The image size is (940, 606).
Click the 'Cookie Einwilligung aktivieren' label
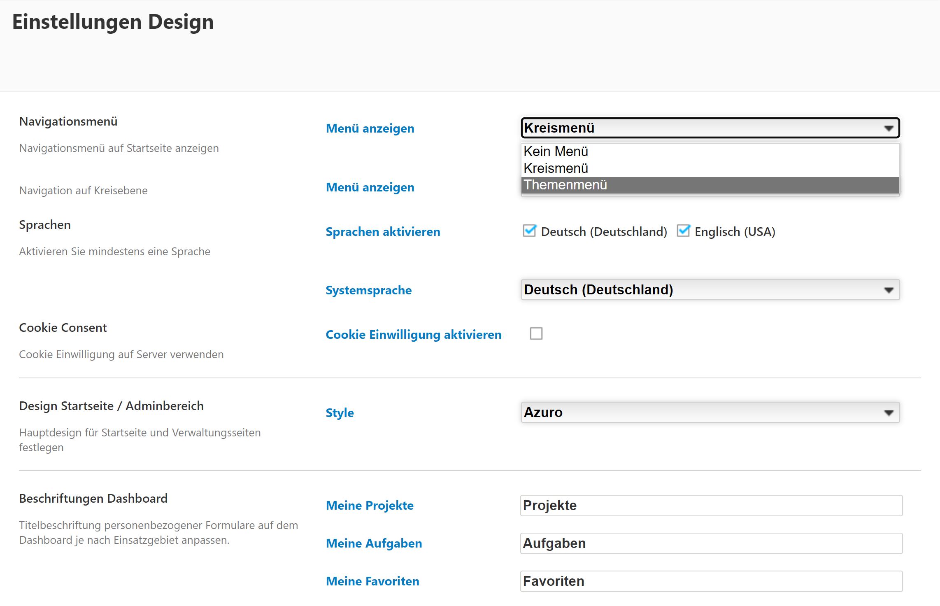tap(413, 335)
